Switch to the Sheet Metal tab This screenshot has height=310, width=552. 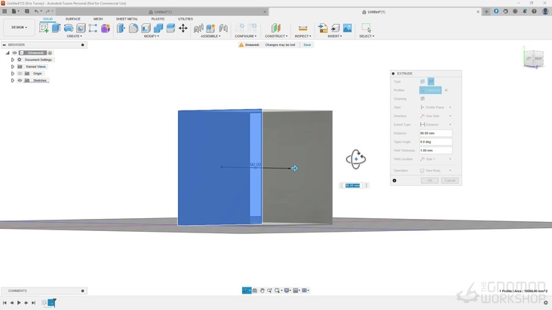[x=127, y=19]
